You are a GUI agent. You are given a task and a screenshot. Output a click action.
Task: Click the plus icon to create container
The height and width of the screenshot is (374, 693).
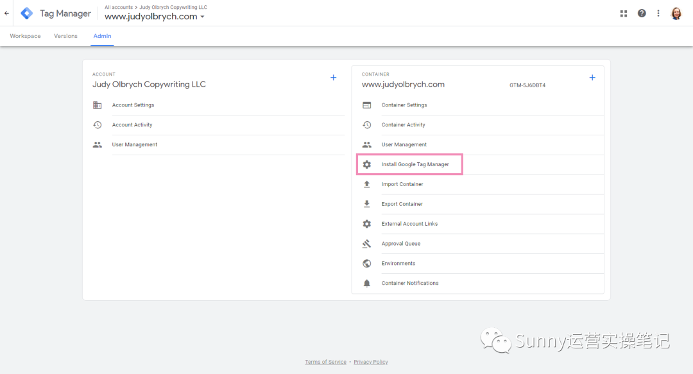point(592,78)
